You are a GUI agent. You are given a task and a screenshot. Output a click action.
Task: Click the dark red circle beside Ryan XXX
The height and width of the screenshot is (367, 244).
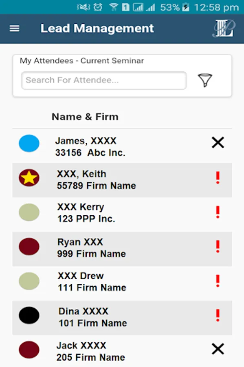pyautogui.click(x=29, y=245)
